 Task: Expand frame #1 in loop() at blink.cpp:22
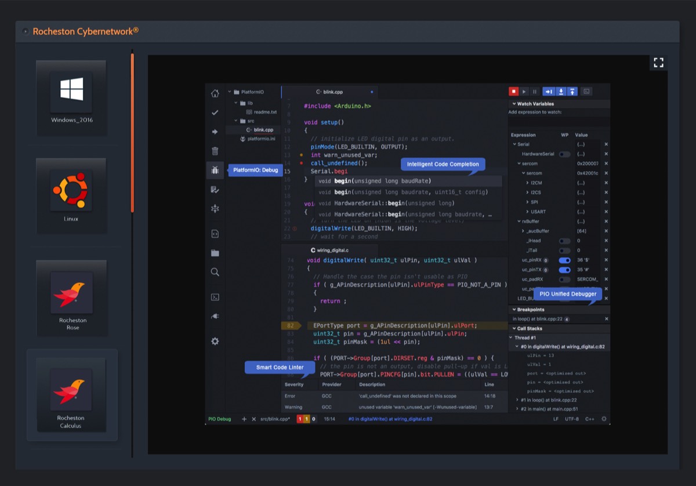point(517,400)
